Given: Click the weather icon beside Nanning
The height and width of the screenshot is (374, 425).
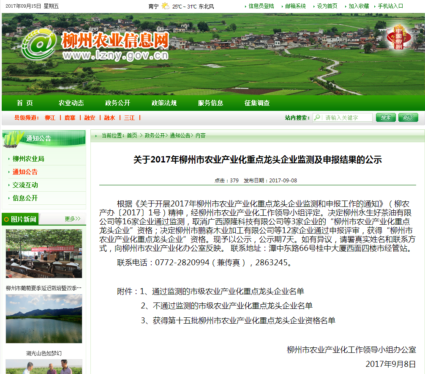Looking at the screenshot, I should tap(166, 6).
